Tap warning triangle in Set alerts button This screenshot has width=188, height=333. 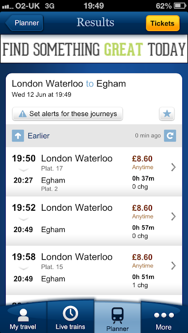click(x=22, y=114)
